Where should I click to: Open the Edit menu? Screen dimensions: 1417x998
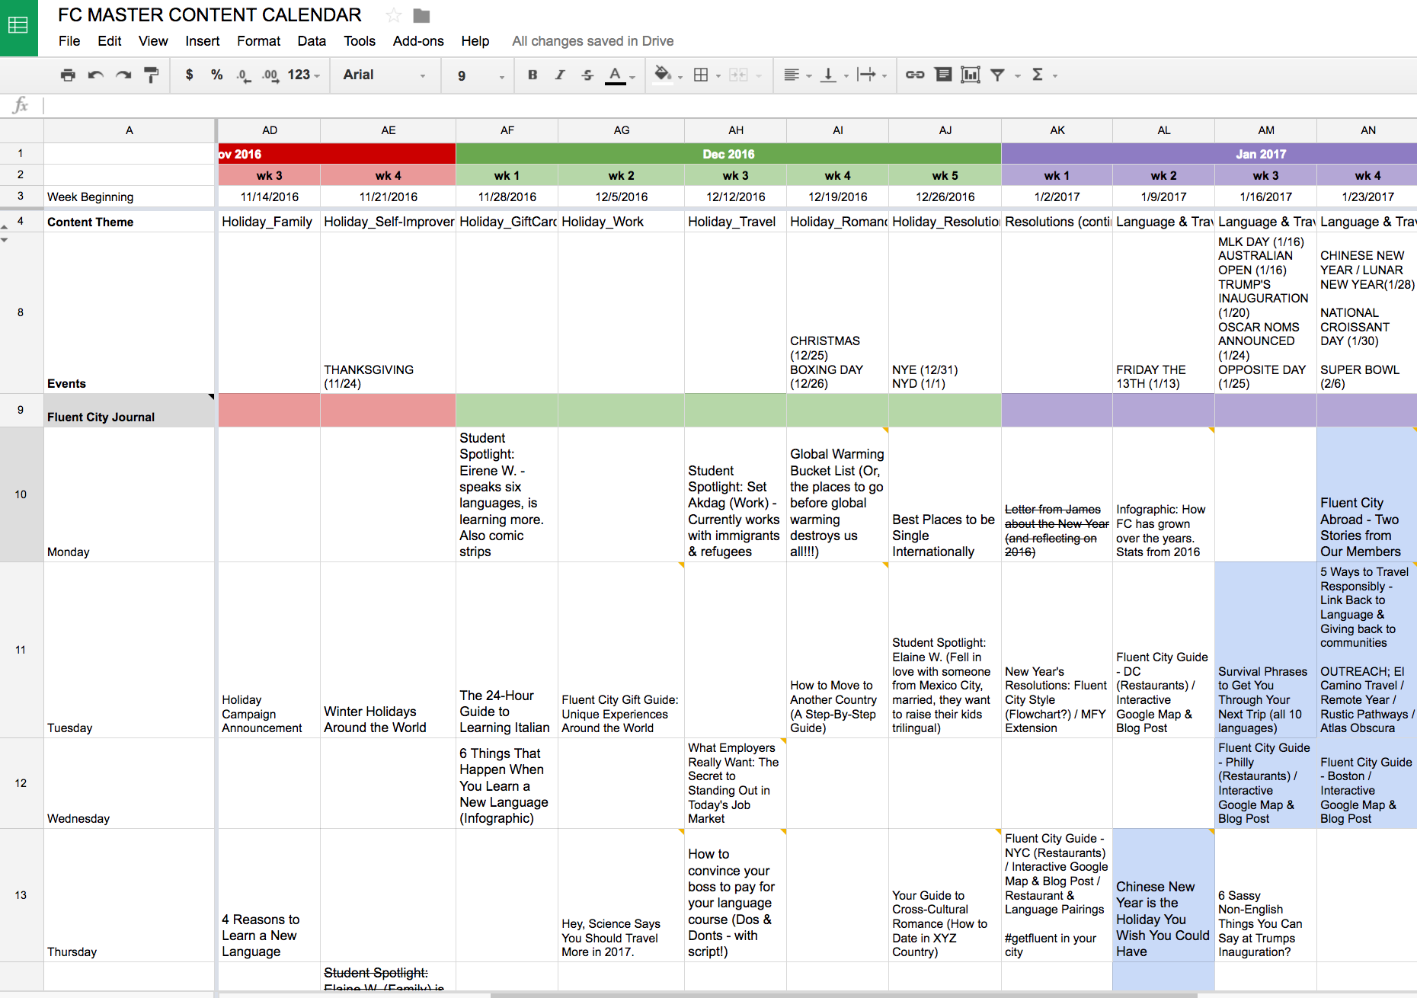109,41
